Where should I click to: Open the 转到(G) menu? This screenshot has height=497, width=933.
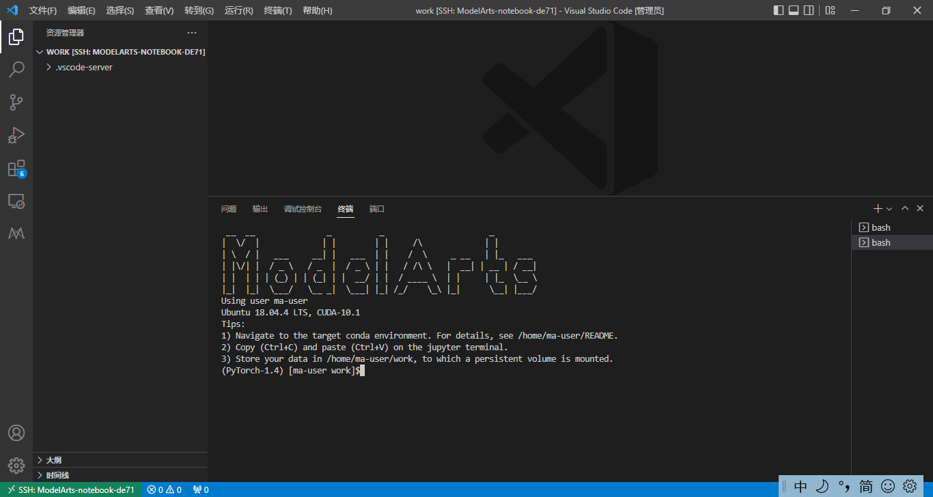pyautogui.click(x=199, y=10)
